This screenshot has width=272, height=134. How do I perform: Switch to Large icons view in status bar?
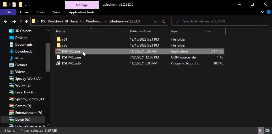(267, 130)
